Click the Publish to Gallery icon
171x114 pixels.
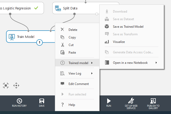(153, 101)
